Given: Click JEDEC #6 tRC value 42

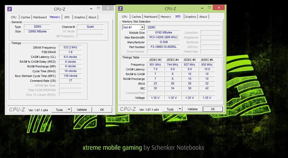Looking at the screenshot, I should (x=207, y=88).
